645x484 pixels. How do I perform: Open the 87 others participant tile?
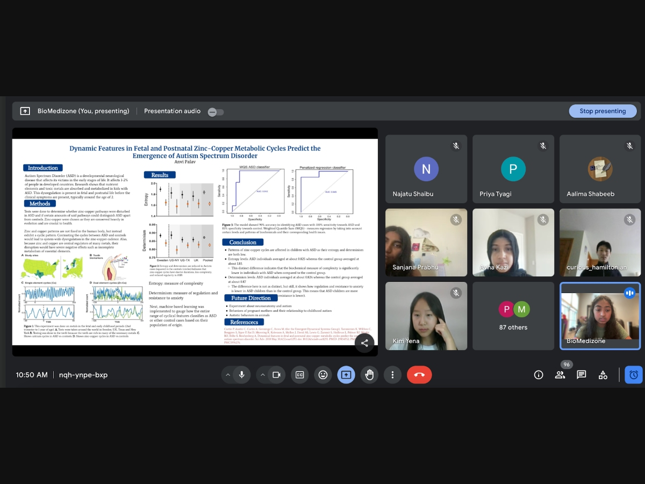point(513,316)
